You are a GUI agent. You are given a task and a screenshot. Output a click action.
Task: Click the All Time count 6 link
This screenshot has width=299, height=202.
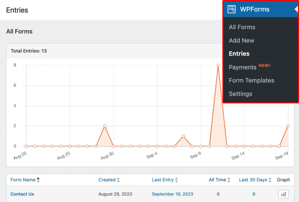coord(218,194)
